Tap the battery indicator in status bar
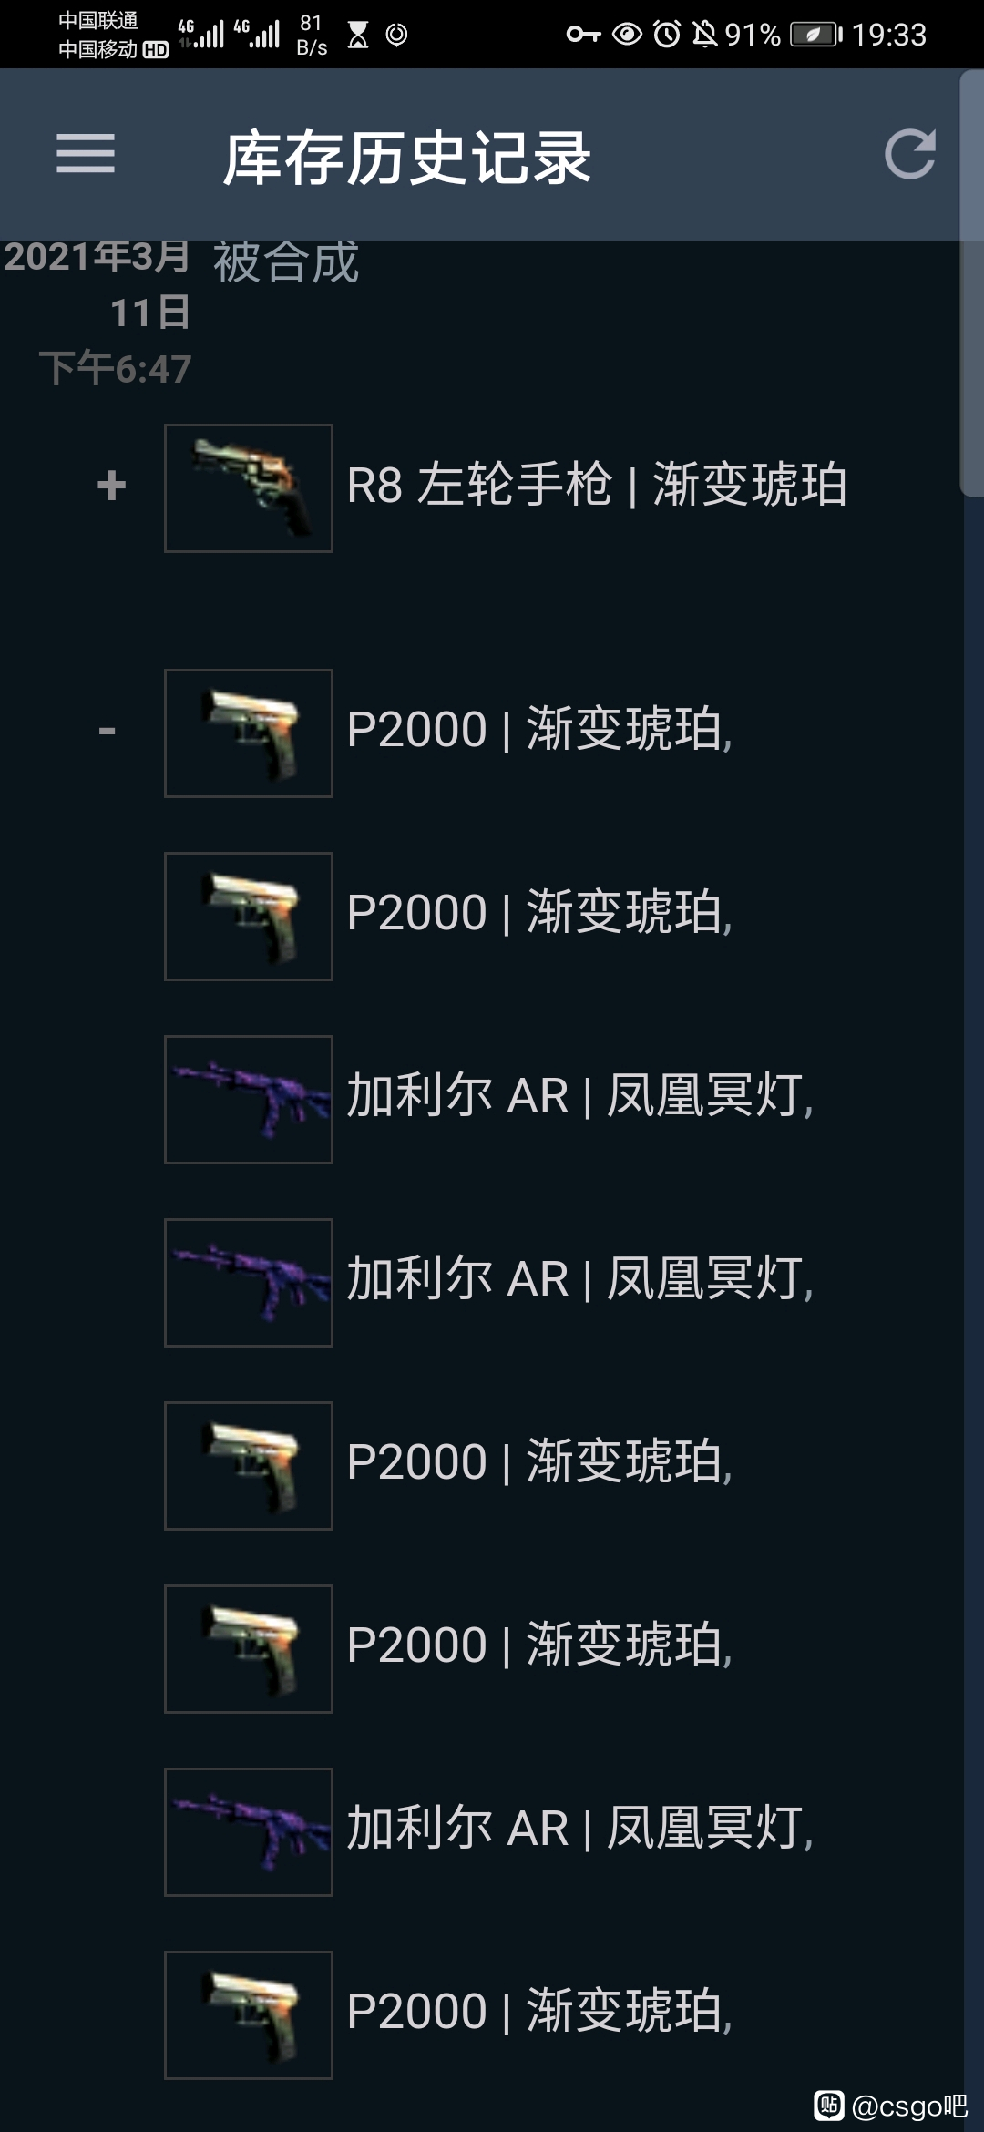 coord(816,35)
